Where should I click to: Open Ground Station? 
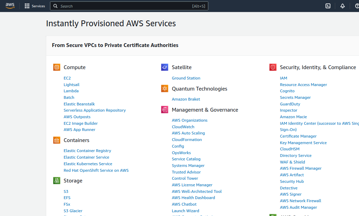tap(186, 78)
